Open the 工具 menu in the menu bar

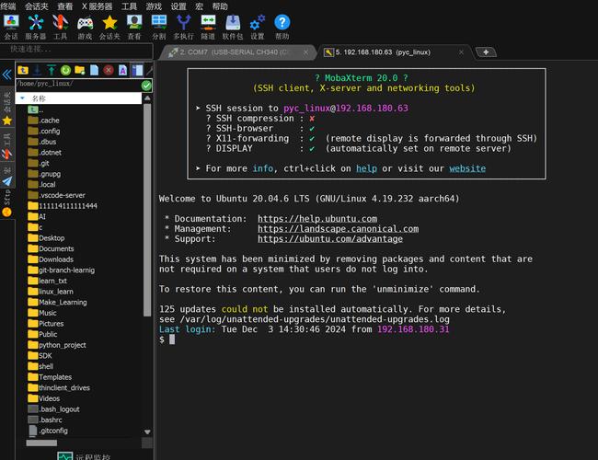click(x=130, y=6)
